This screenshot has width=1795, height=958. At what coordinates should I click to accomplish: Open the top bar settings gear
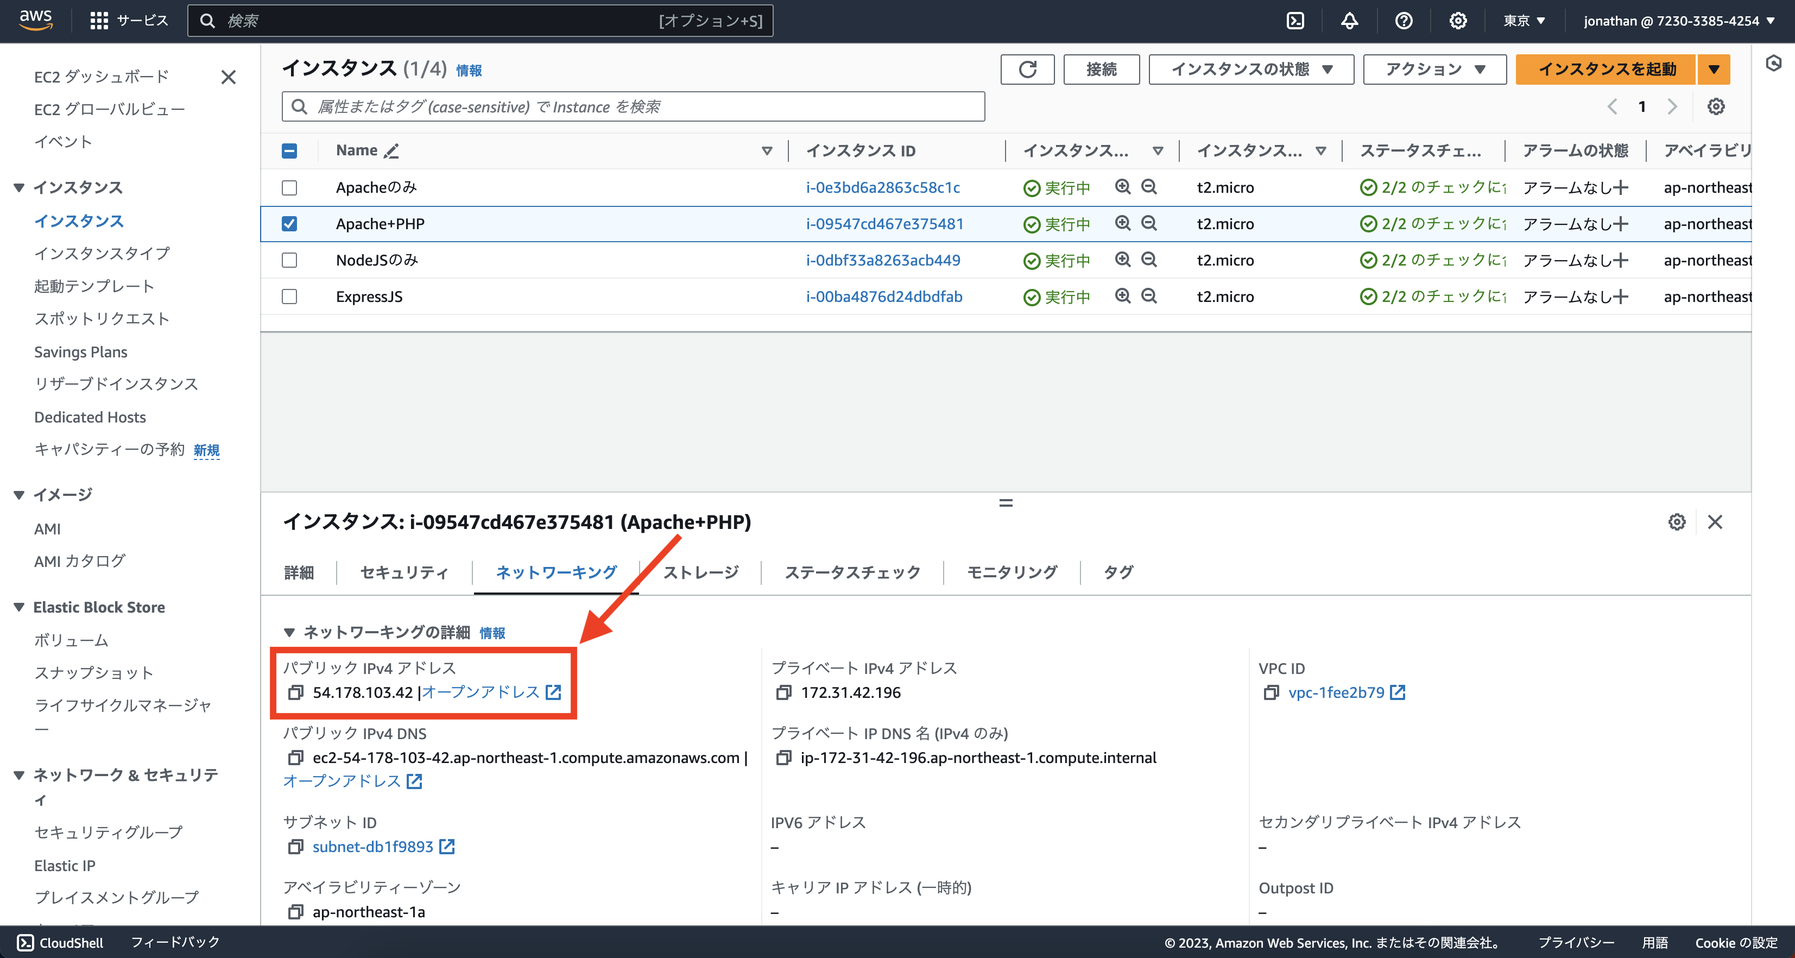(1457, 20)
